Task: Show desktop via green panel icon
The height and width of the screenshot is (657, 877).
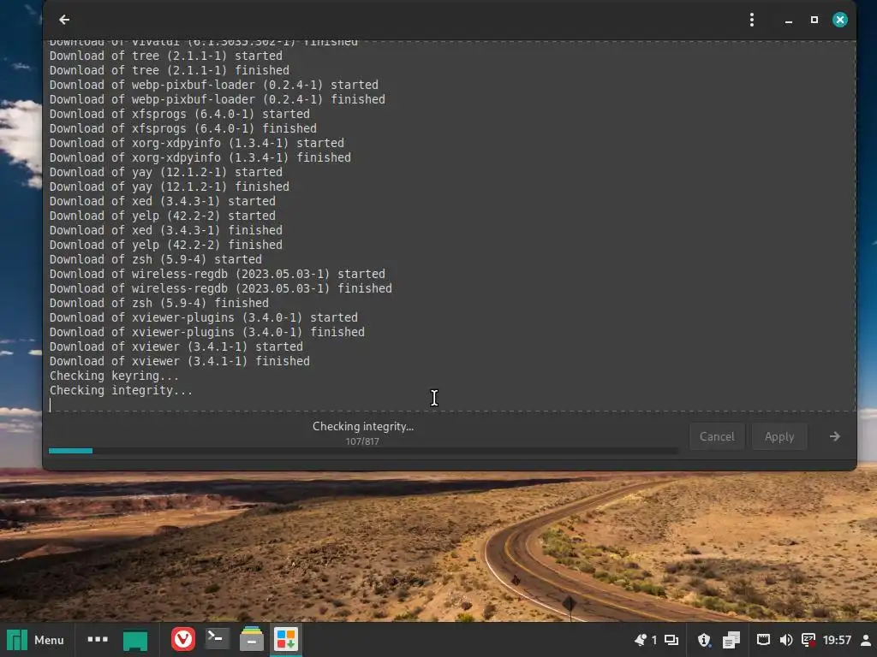Action: click(x=134, y=640)
